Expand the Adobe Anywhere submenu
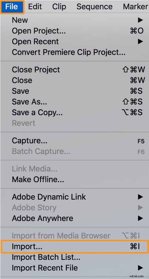This screenshot has width=149, height=279. [x=75, y=218]
